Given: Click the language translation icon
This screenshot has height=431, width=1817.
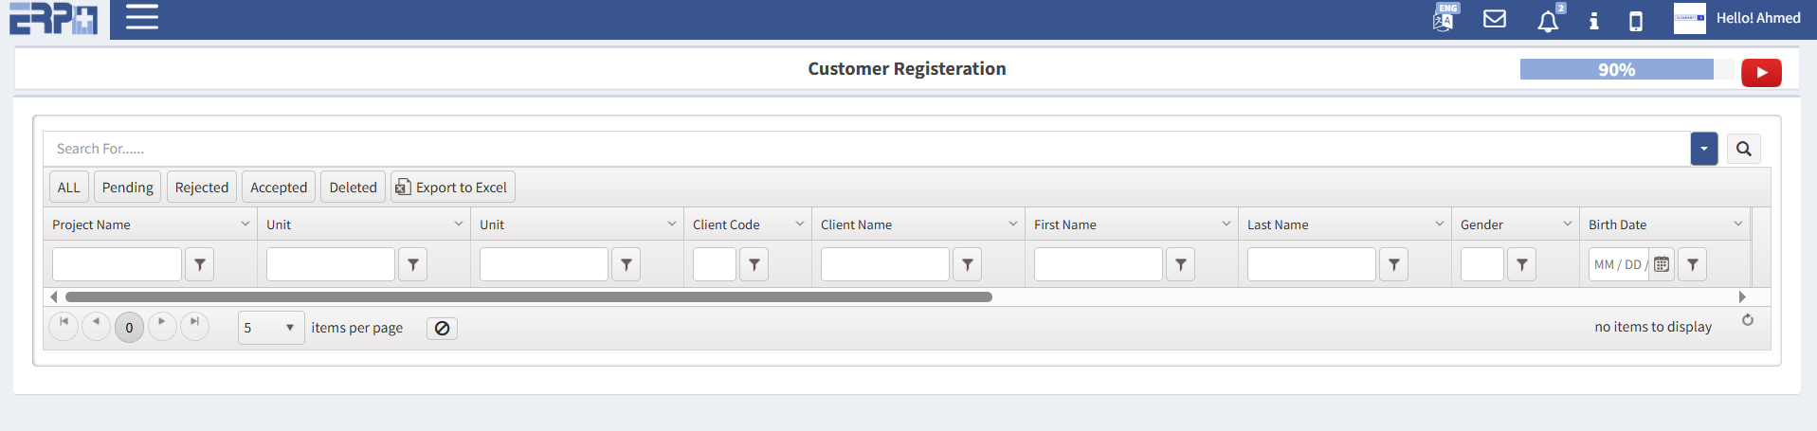Looking at the screenshot, I should tap(1445, 19).
